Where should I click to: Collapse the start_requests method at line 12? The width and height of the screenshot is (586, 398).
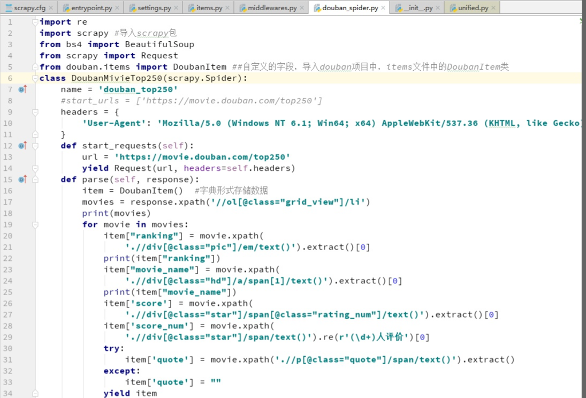point(35,146)
